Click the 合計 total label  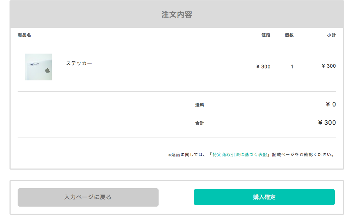[199, 123]
